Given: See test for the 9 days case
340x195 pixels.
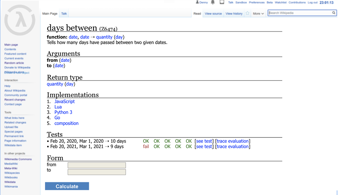Looking at the screenshot, I should point(204,146).
